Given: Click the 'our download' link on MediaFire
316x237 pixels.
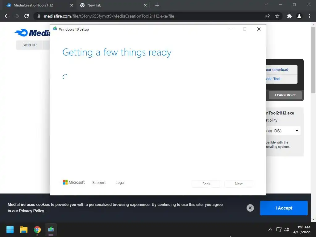Looking at the screenshot, I should click(x=277, y=70).
